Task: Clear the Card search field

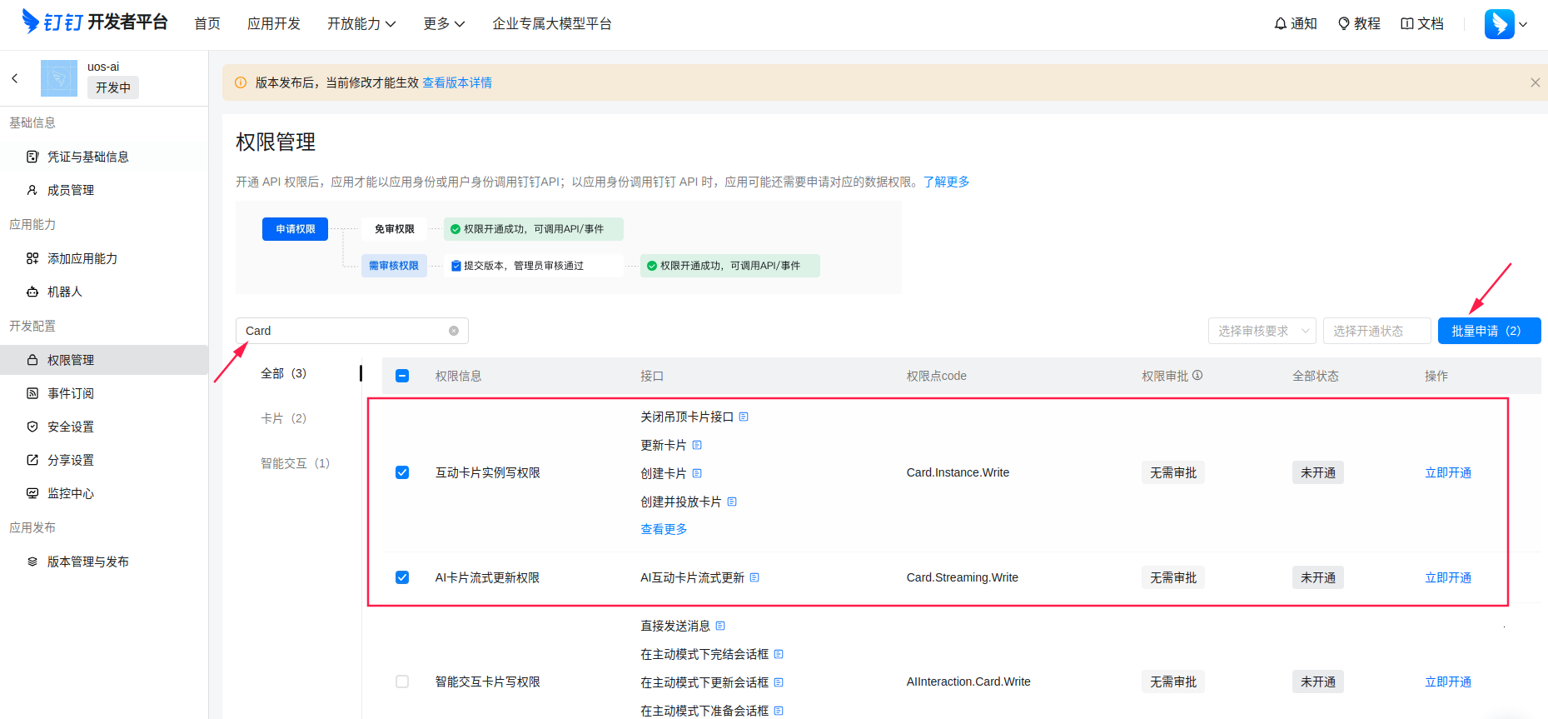Action: pos(454,331)
